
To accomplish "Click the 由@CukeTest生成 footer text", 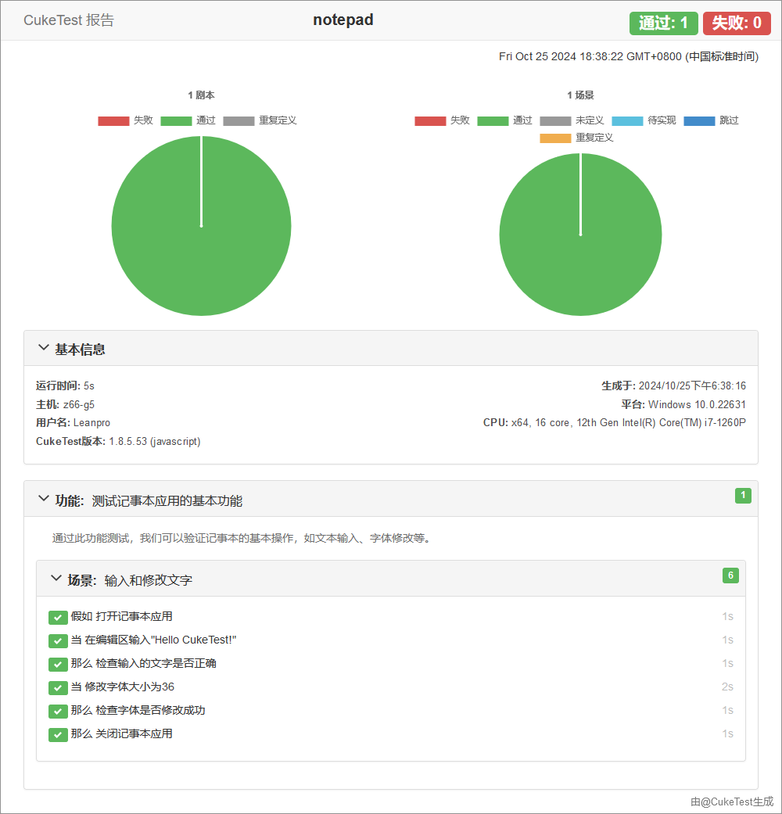I will click(x=730, y=801).
